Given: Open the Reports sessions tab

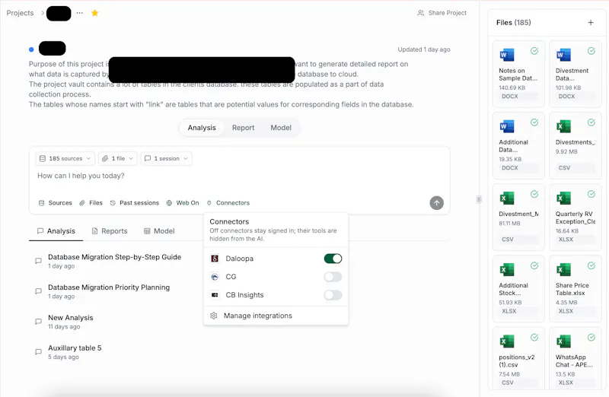Looking at the screenshot, I should click(x=110, y=231).
